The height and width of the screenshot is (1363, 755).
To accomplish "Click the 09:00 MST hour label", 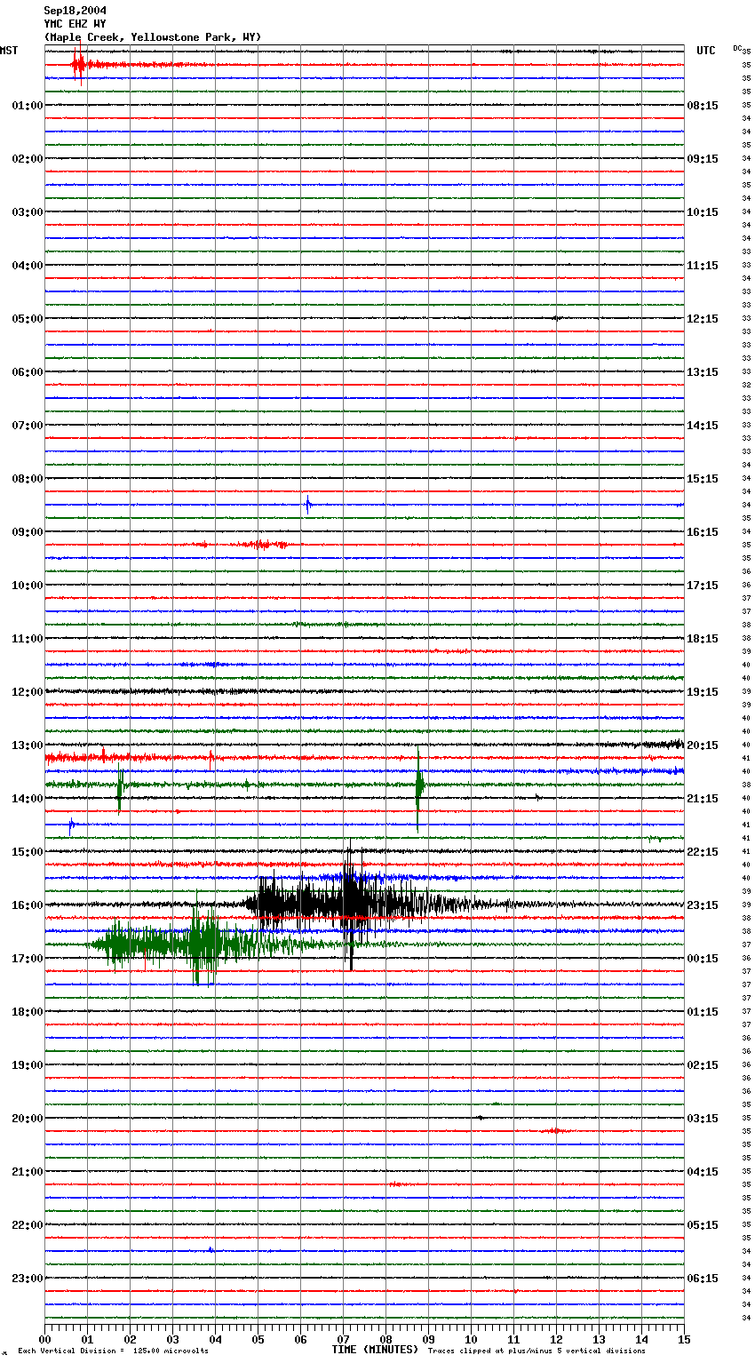I will click(x=27, y=532).
